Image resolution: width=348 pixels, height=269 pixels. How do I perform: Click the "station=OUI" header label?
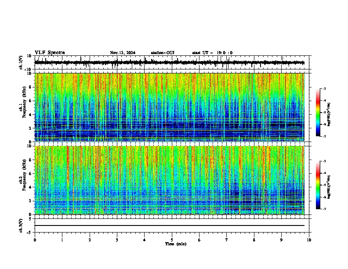[x=163, y=53]
